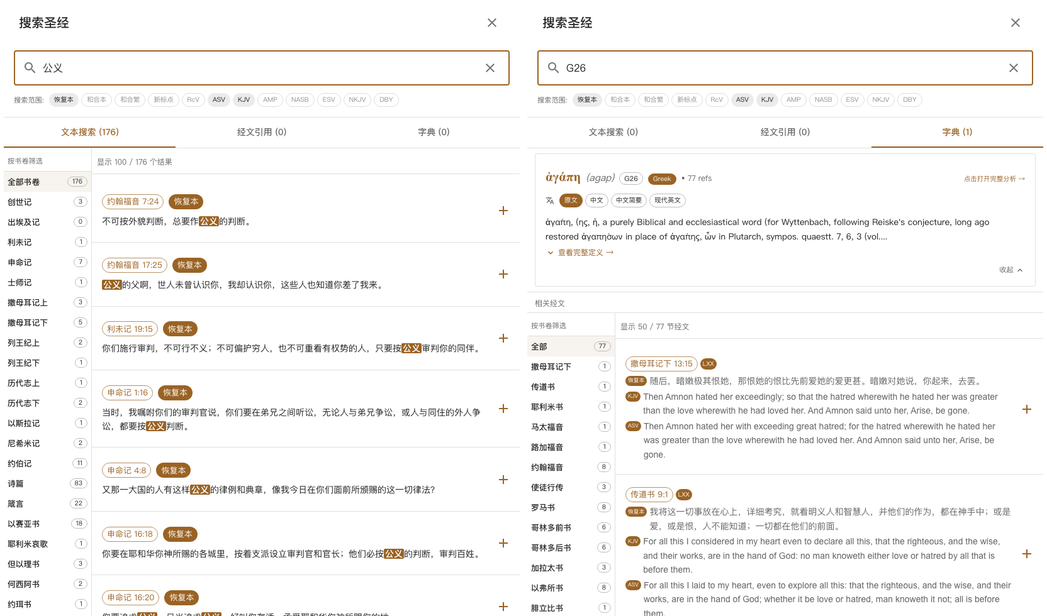The width and height of the screenshot is (1047, 616).
Task: Click the G26 search input field
Action: [x=785, y=68]
